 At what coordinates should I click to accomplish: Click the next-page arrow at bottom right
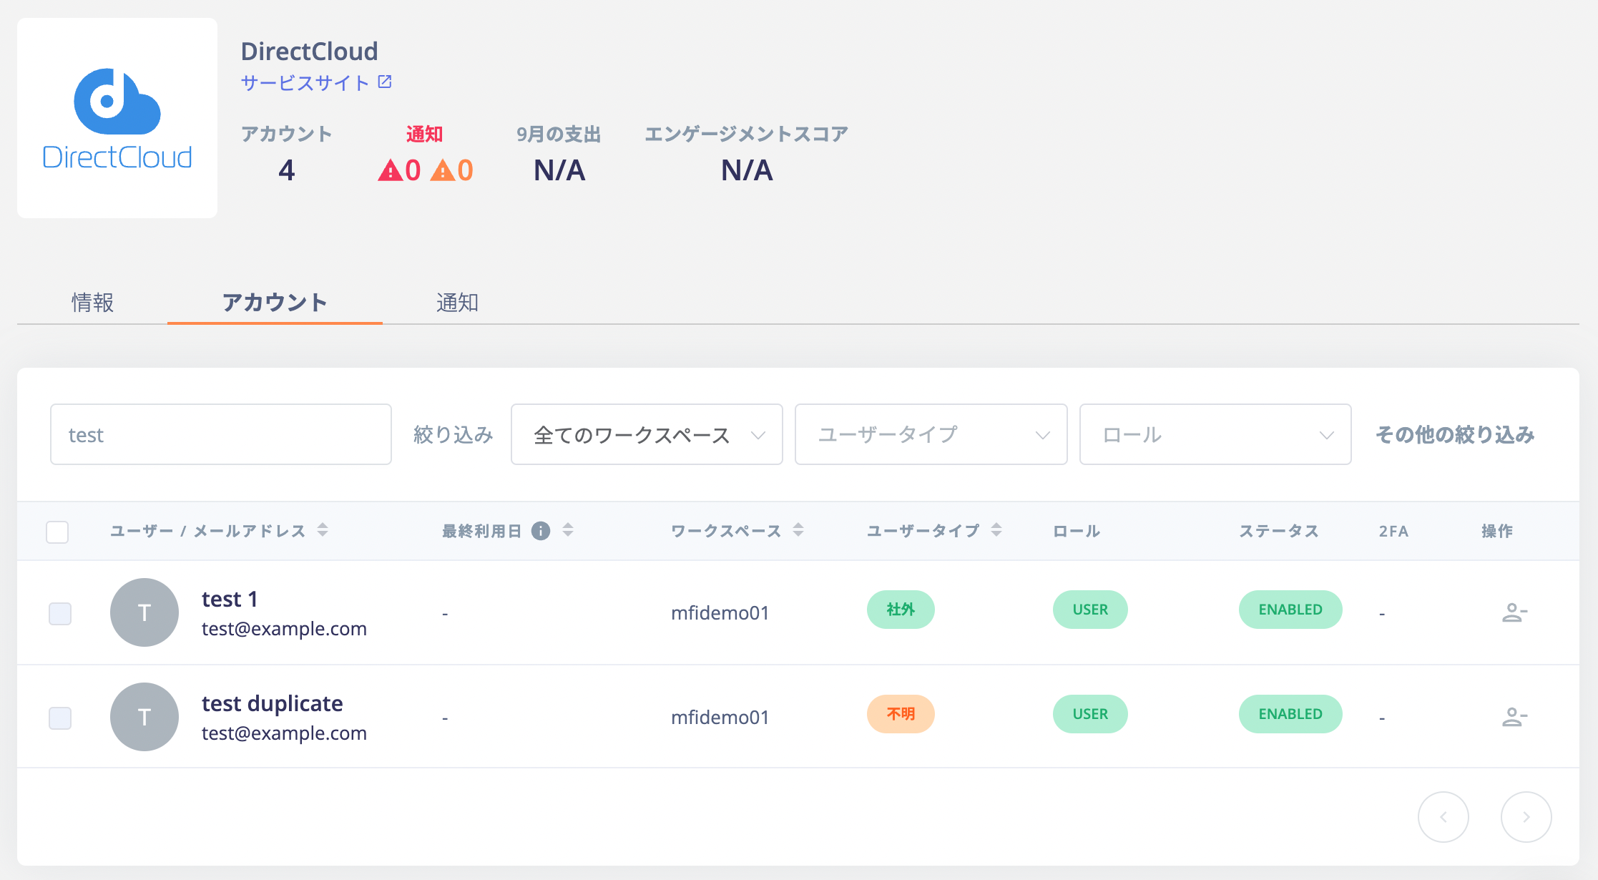[x=1526, y=816]
